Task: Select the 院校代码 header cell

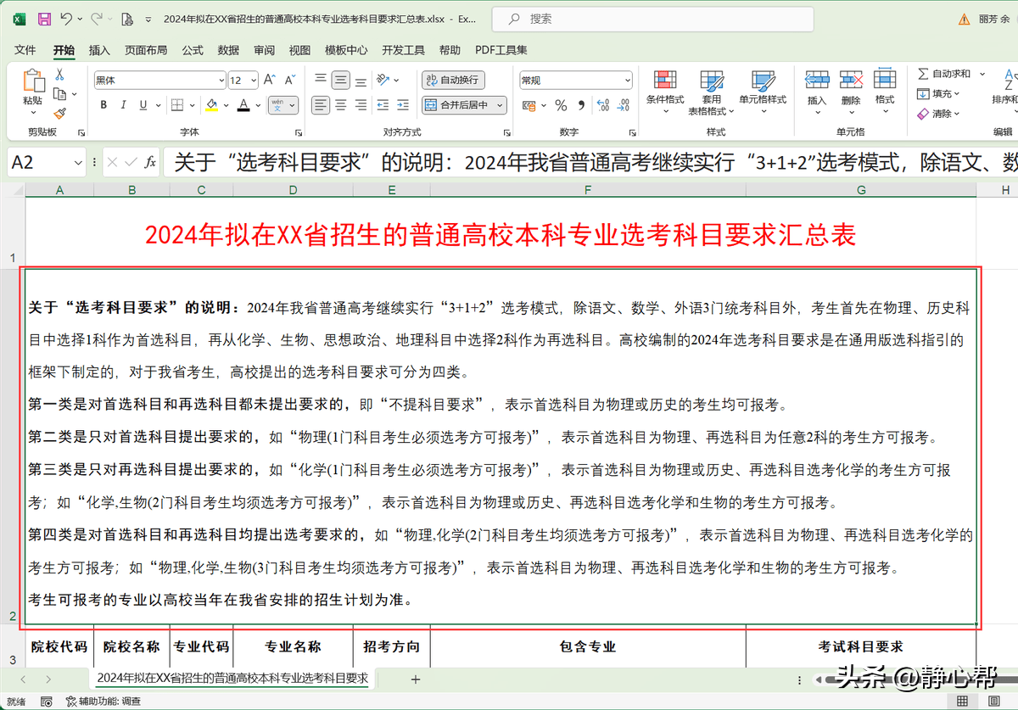Action: point(59,646)
